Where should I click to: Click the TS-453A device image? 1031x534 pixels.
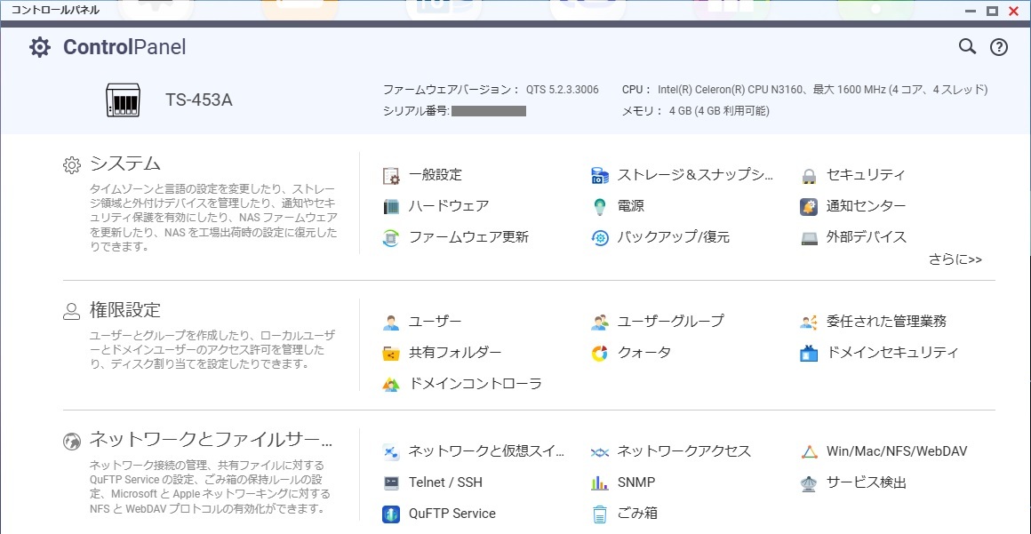pyautogui.click(x=123, y=100)
